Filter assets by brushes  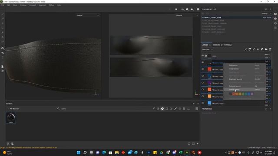coord(175,109)
